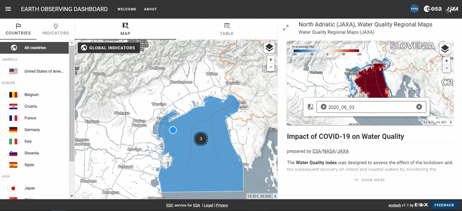Select Spain in country list

click(35, 165)
